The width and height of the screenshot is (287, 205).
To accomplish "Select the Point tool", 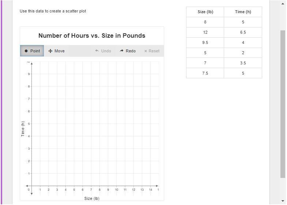I will 32,51.
